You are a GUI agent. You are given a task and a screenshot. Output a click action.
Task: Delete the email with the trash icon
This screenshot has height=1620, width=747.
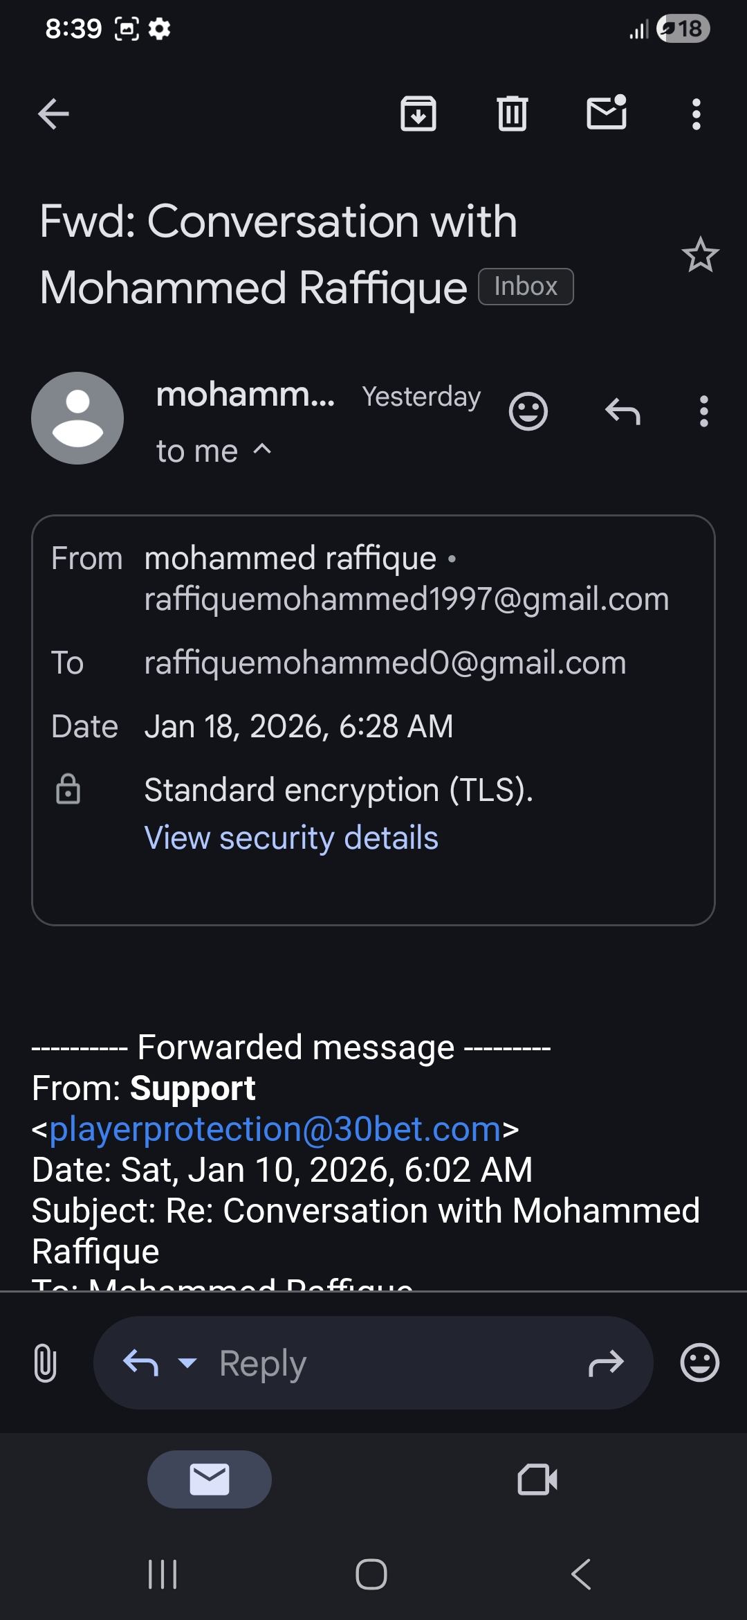[x=512, y=114]
